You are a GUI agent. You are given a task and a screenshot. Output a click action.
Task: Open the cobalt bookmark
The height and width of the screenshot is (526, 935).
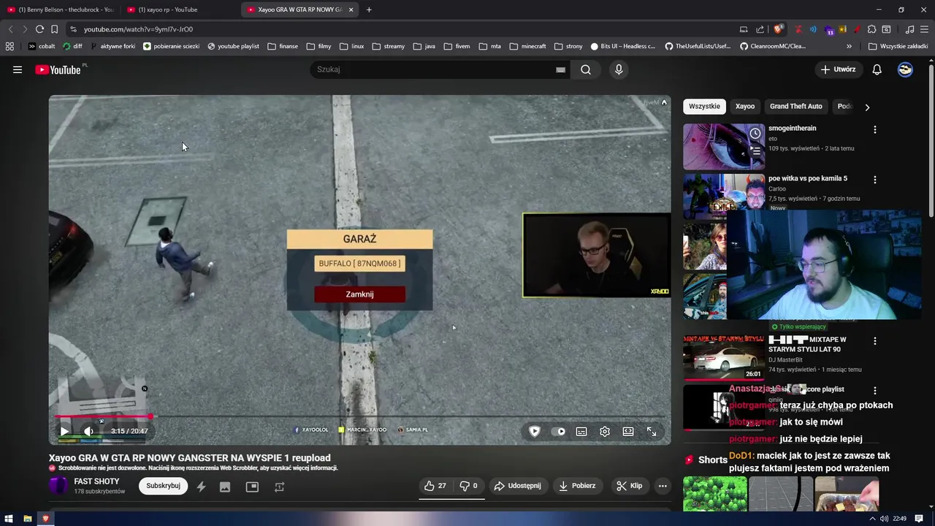42,46
